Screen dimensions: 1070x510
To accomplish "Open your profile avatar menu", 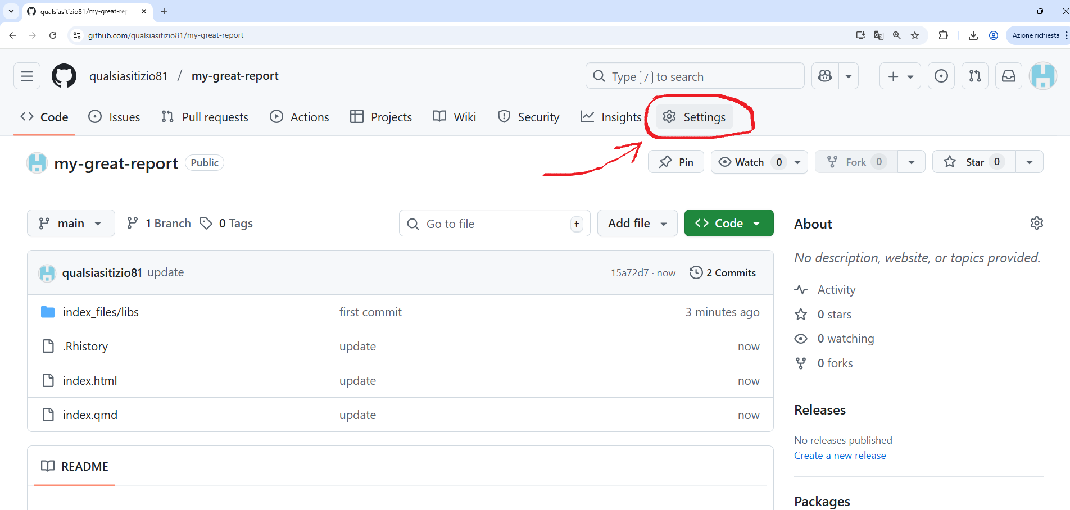I will coord(1044,76).
